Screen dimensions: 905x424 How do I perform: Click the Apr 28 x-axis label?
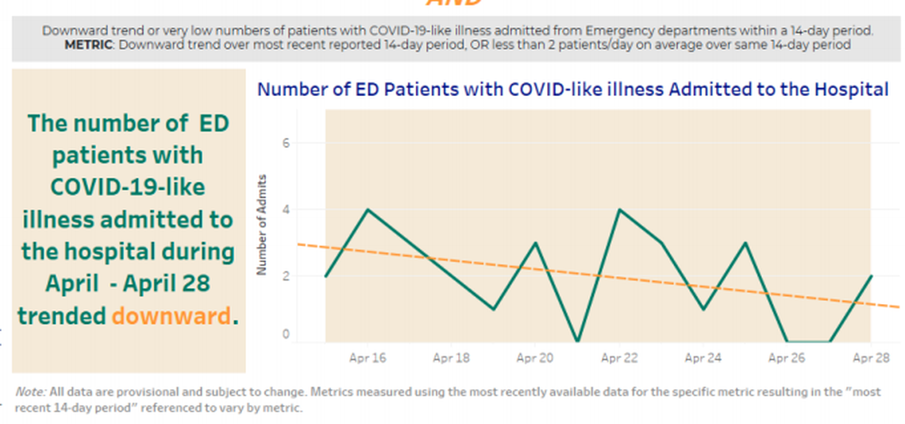(871, 358)
